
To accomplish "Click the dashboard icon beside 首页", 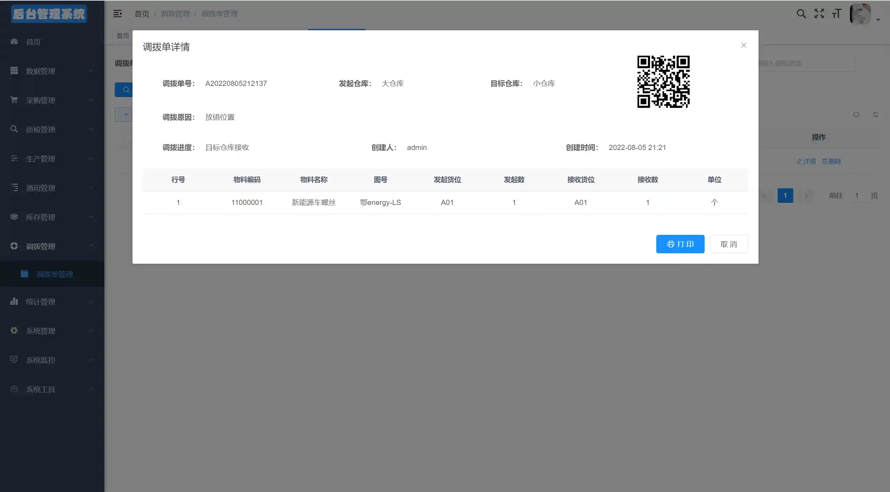I will [x=14, y=42].
